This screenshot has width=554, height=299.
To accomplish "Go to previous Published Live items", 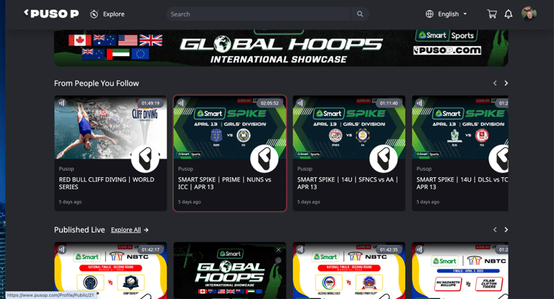I will point(495,230).
